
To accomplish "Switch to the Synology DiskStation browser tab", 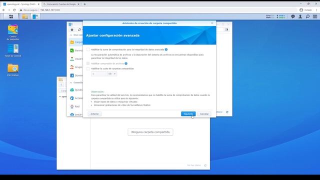I will 21,4.
